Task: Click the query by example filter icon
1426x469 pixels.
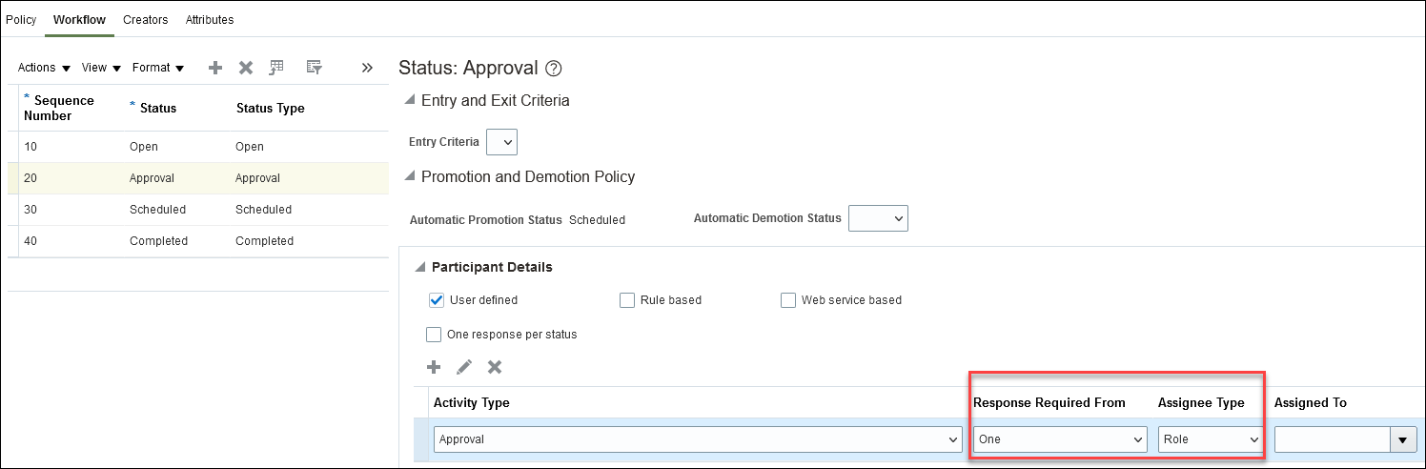Action: [315, 68]
